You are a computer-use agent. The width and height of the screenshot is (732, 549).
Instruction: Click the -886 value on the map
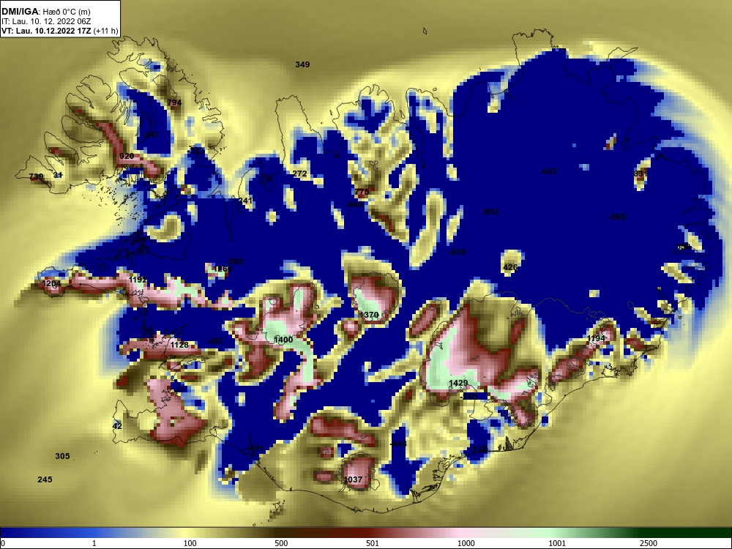click(617, 217)
